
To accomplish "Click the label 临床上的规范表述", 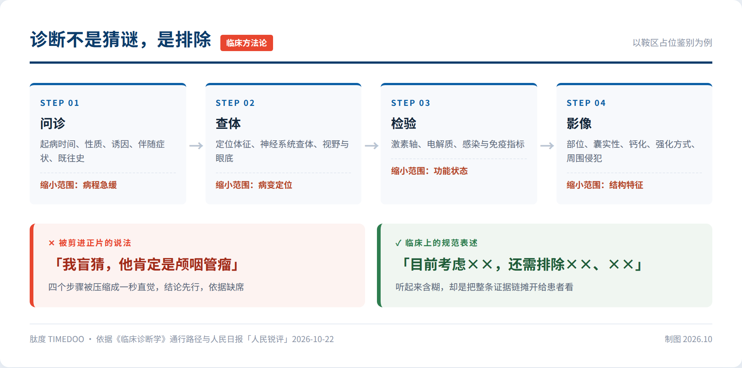I will (441, 243).
